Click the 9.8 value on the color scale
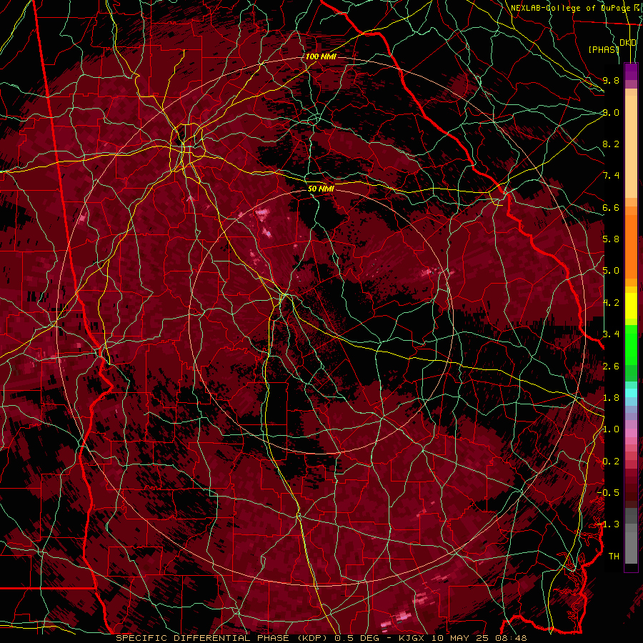The width and height of the screenshot is (643, 643). (x=611, y=80)
